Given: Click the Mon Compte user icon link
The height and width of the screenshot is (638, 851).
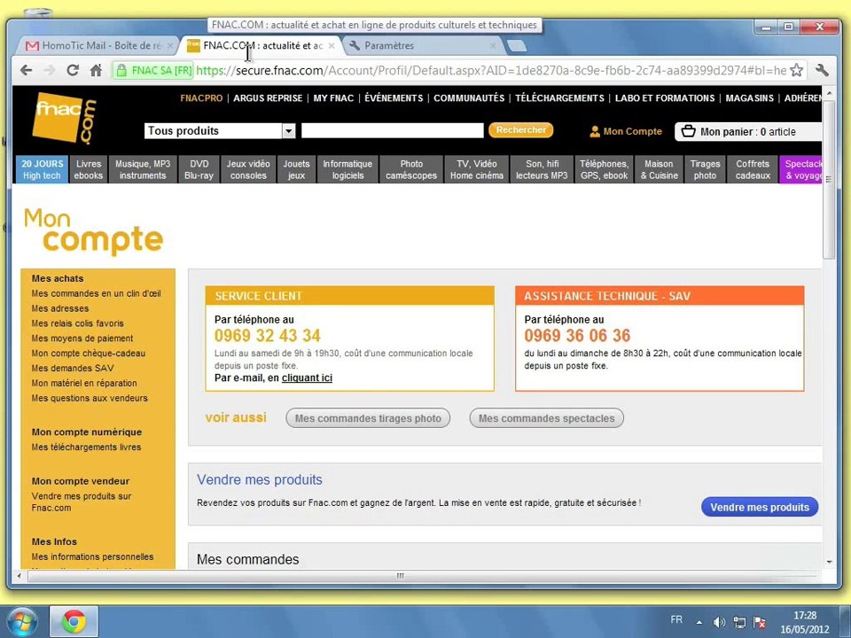Looking at the screenshot, I should tap(626, 131).
